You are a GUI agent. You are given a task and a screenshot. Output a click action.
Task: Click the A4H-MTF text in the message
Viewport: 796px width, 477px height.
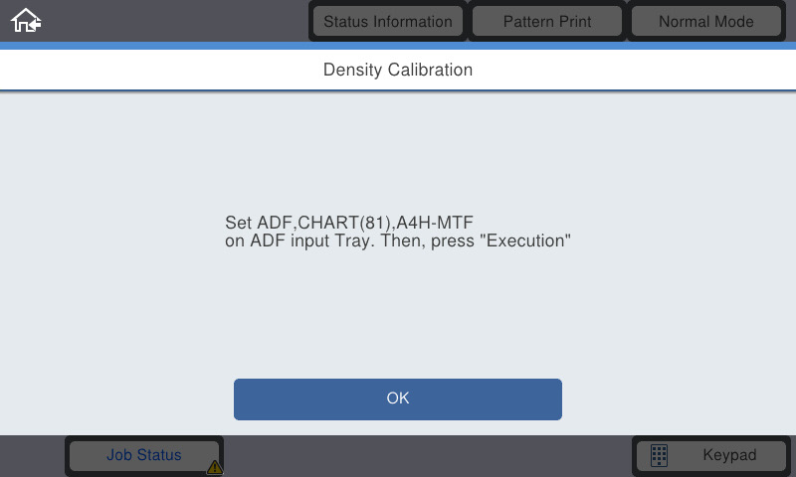click(435, 223)
